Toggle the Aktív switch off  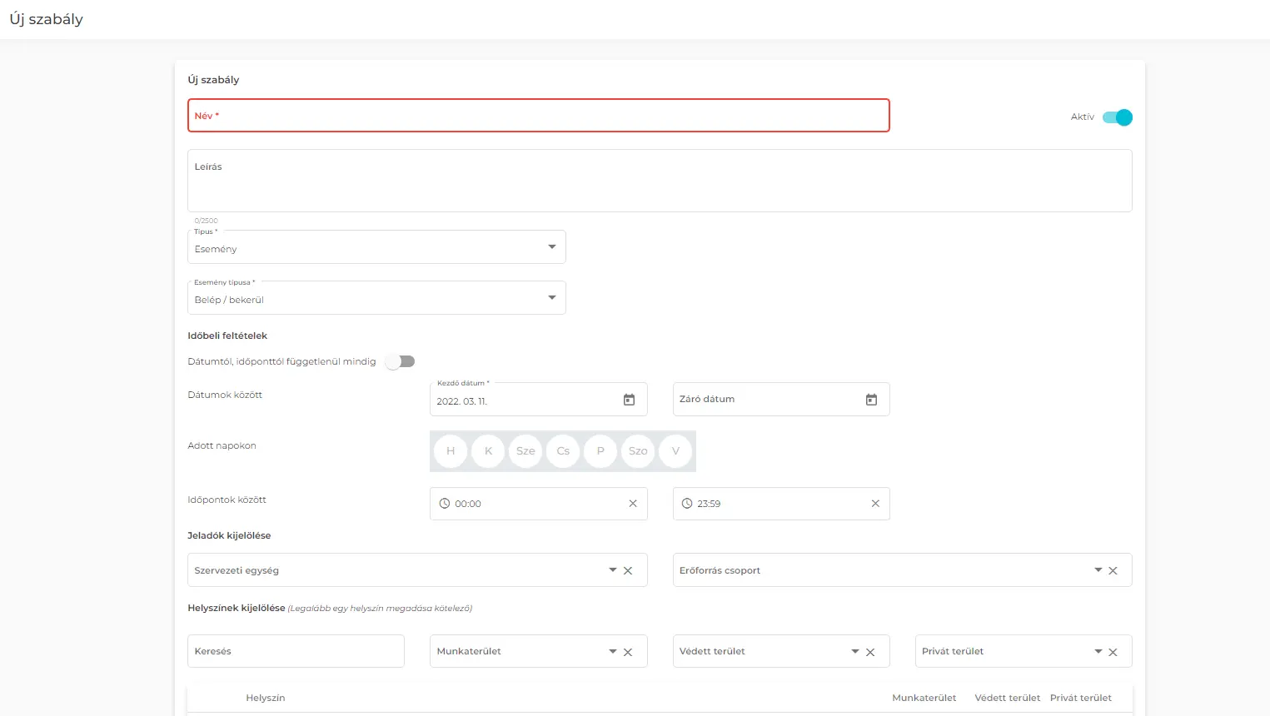pos(1117,117)
